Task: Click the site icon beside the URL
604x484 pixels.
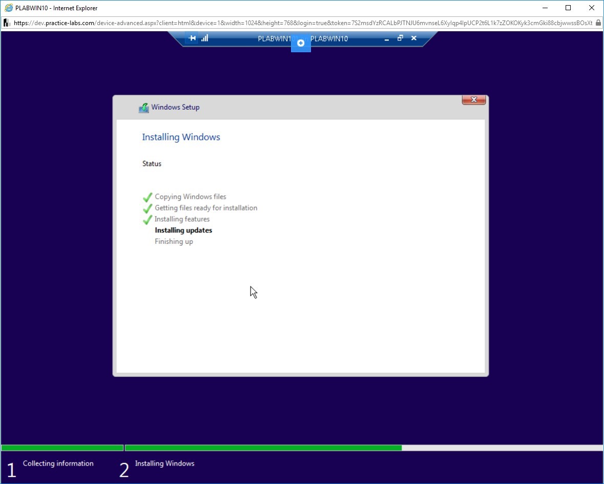Action: click(x=7, y=23)
